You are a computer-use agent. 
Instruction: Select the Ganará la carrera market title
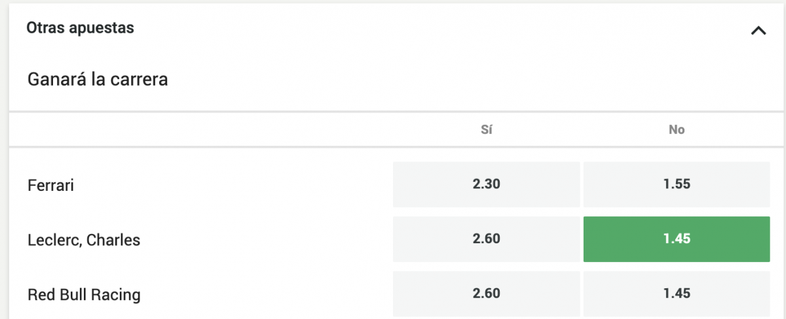(x=98, y=80)
